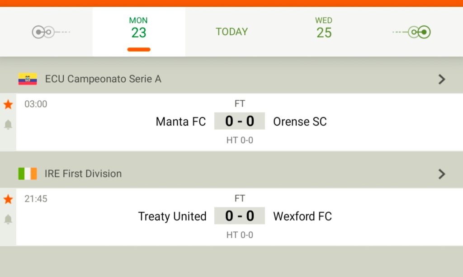463x277 pixels.
Task: Select the Orense SC team name
Action: coord(300,121)
